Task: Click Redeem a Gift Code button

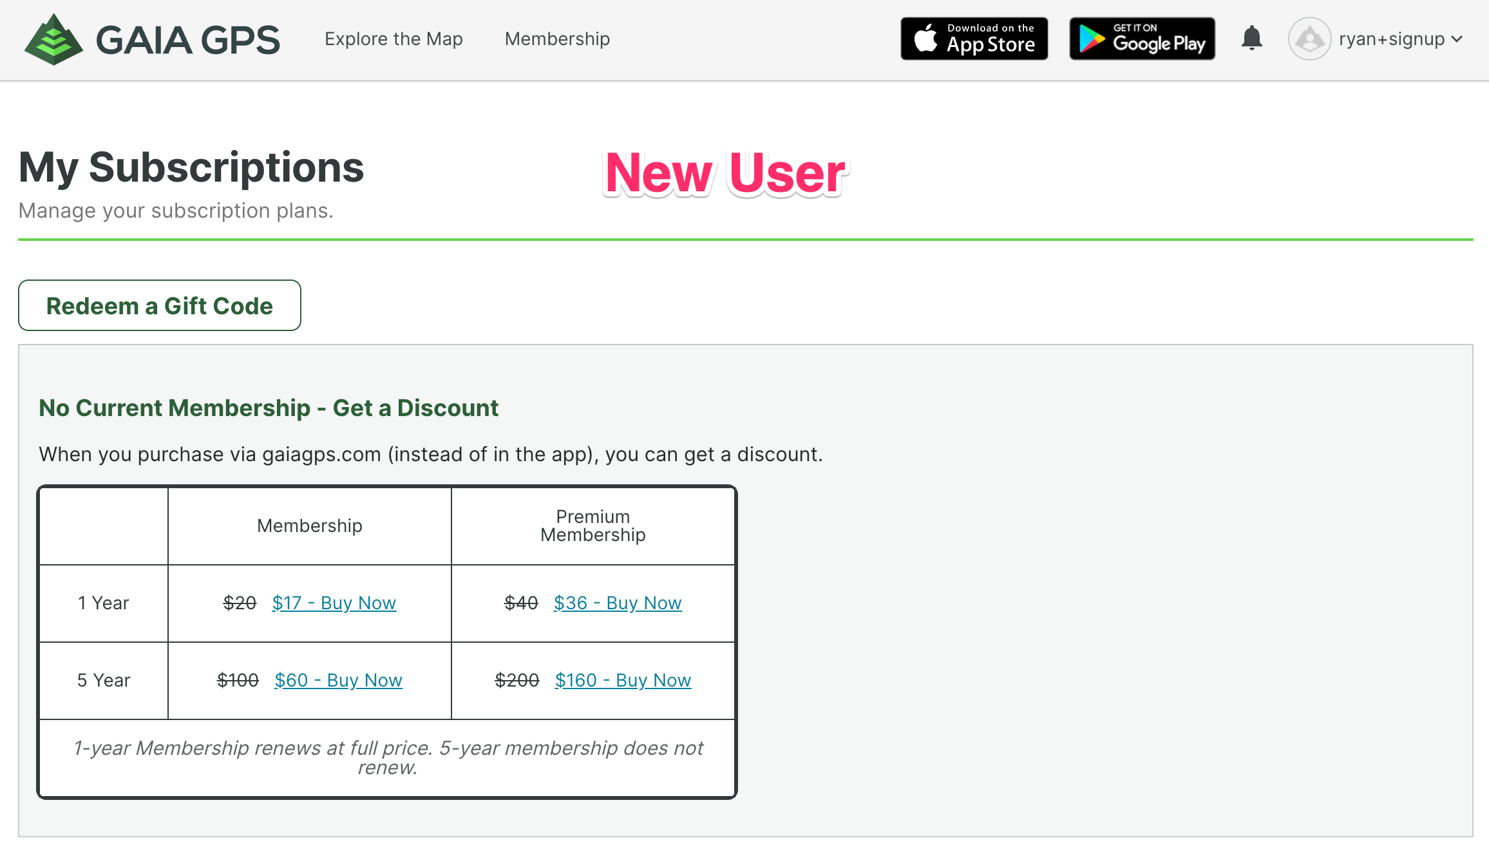Action: [160, 305]
